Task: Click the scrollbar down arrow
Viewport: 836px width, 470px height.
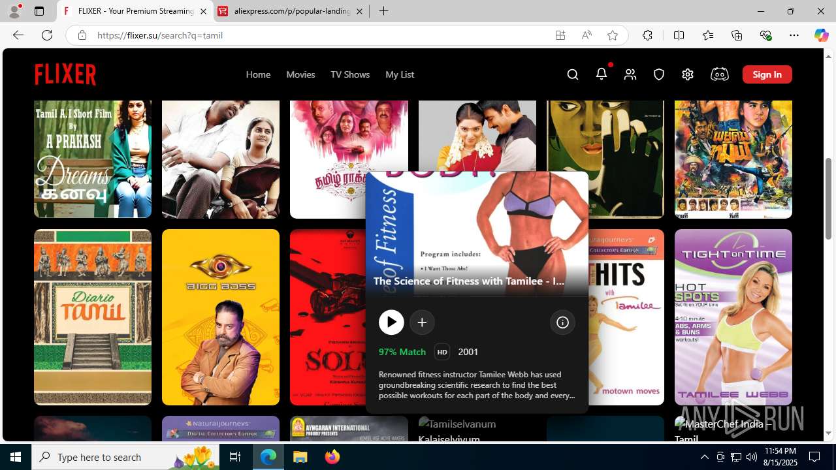Action: click(829, 433)
